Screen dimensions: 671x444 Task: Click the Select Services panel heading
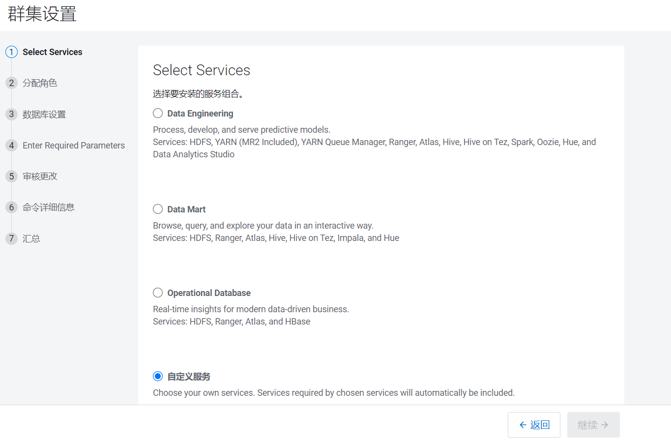(x=202, y=70)
